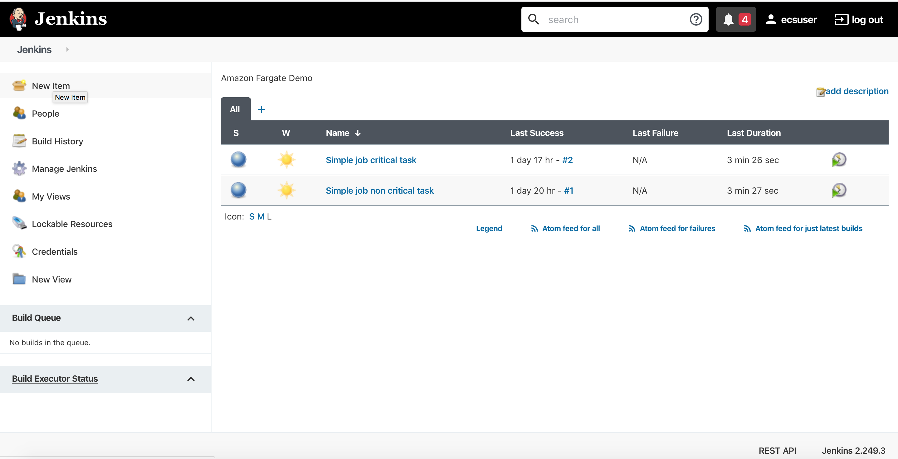Schedule a build for Simple job critical task
The image size is (898, 459).
pyautogui.click(x=839, y=160)
